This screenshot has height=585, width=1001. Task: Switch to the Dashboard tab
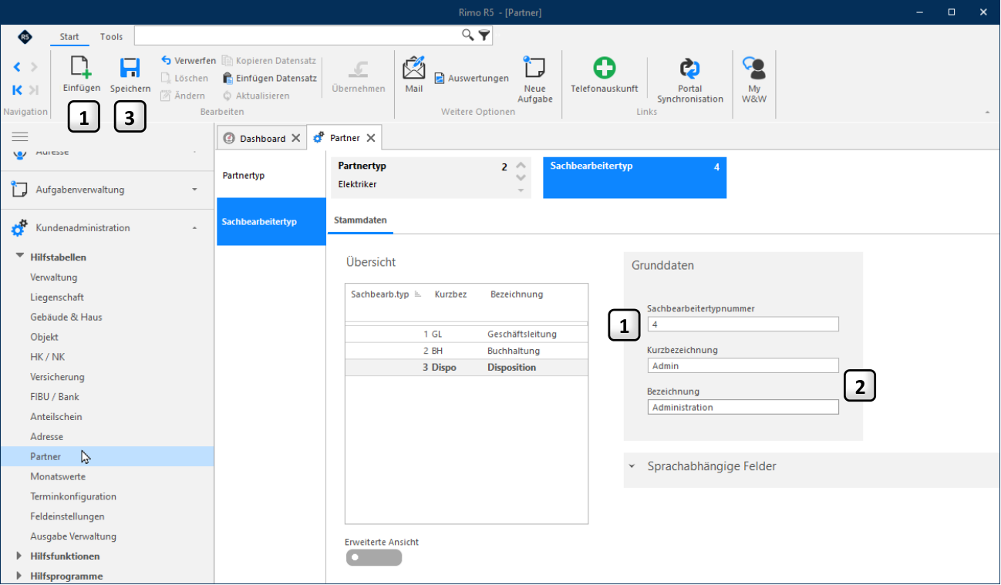(x=262, y=139)
